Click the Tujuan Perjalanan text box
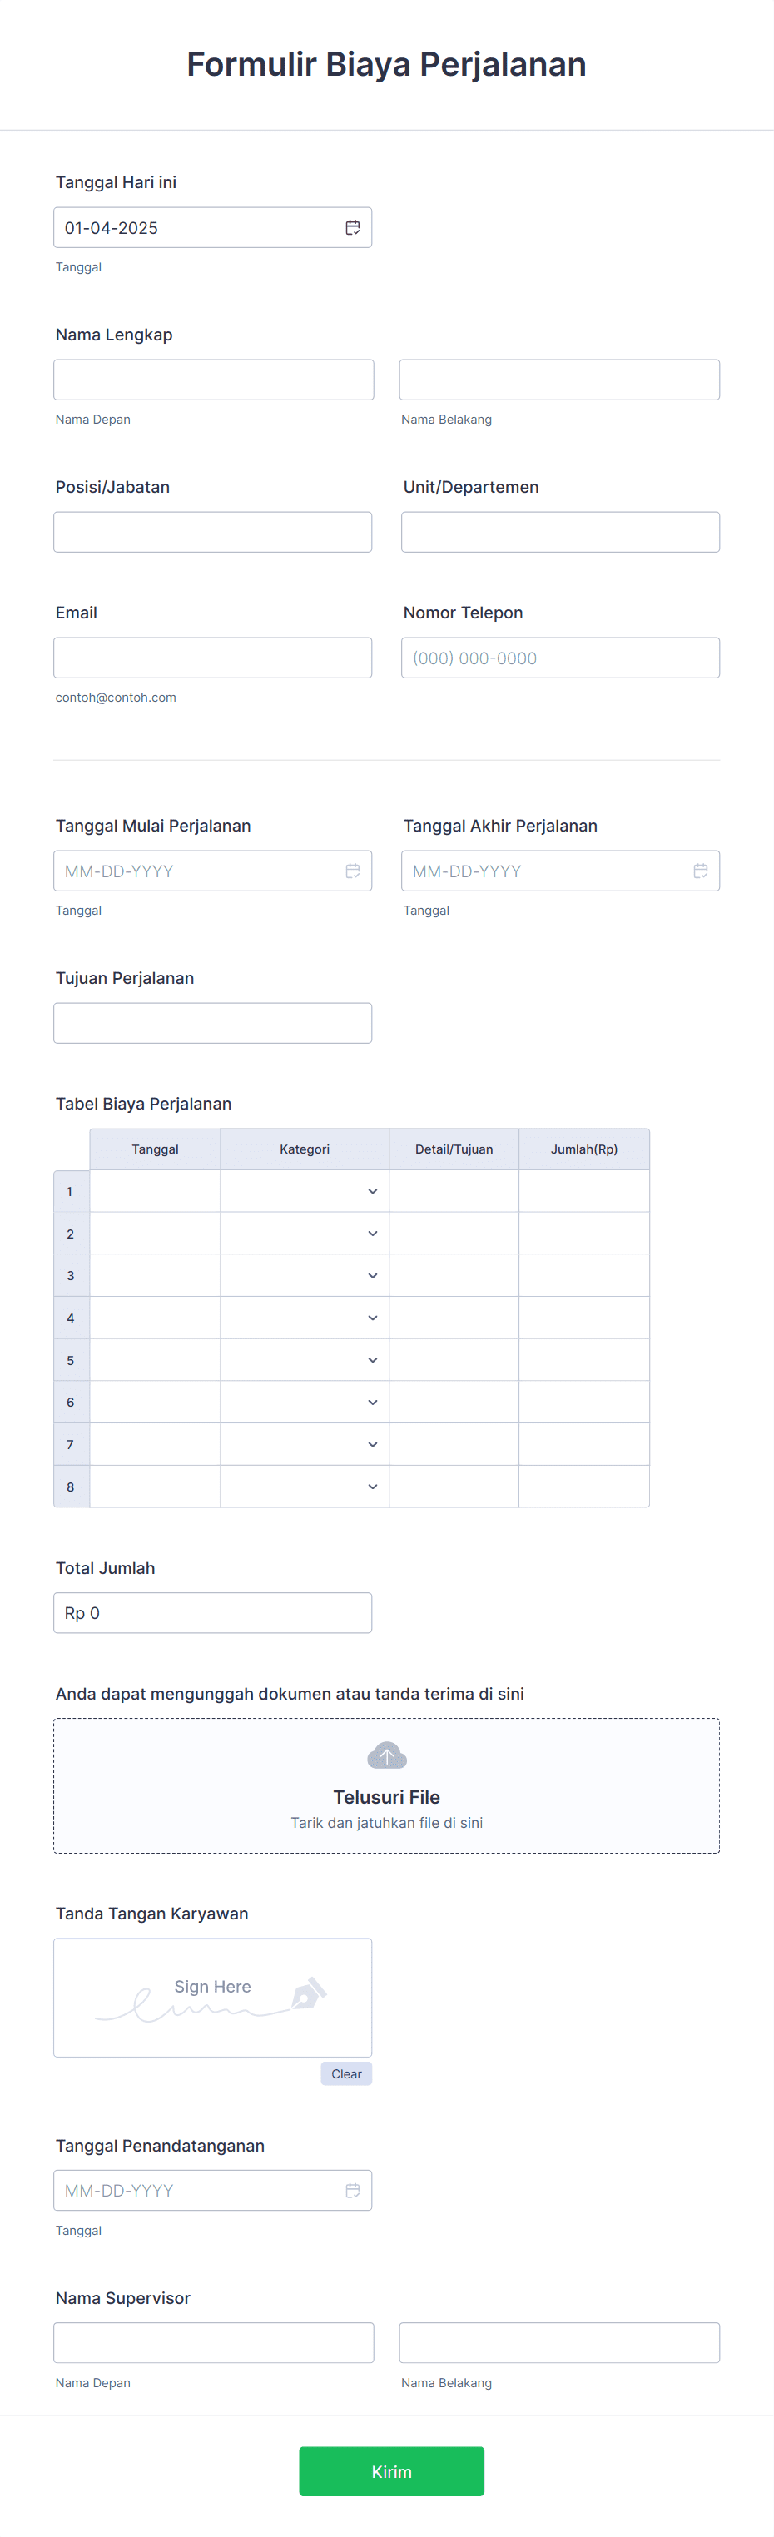 [213, 1023]
